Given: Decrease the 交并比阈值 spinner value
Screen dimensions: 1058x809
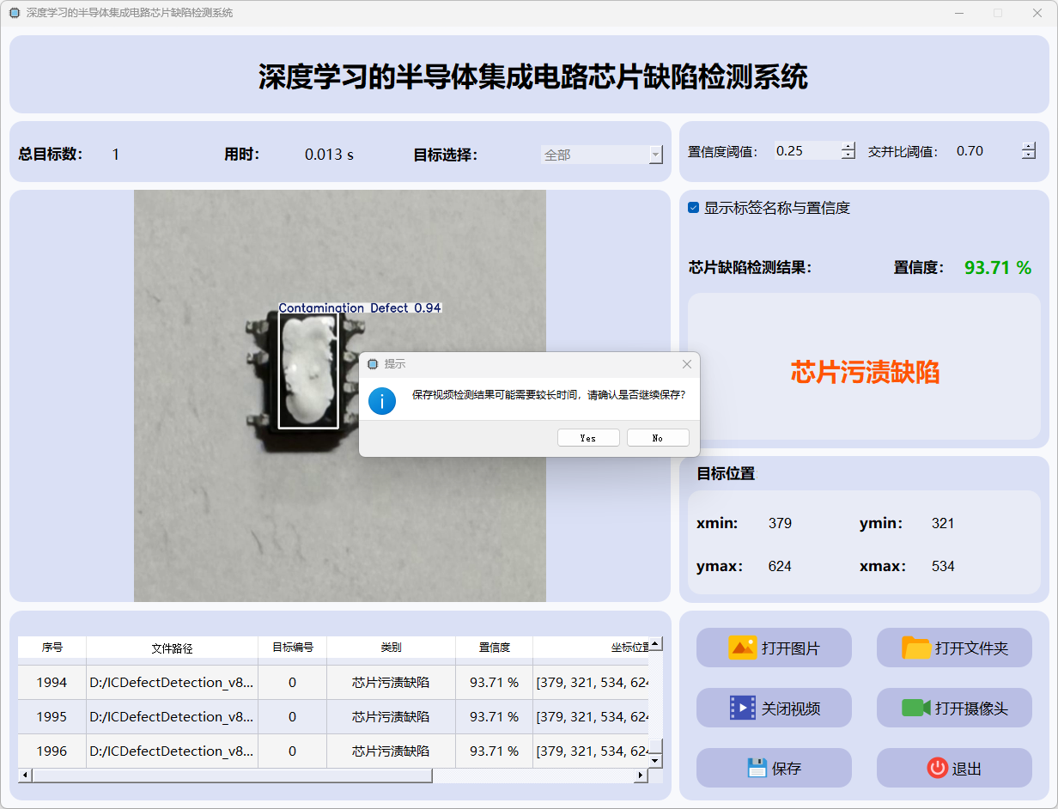Looking at the screenshot, I should point(1029,155).
